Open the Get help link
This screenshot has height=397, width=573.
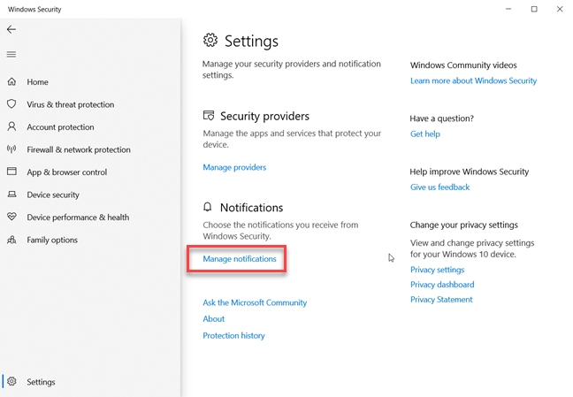(424, 134)
